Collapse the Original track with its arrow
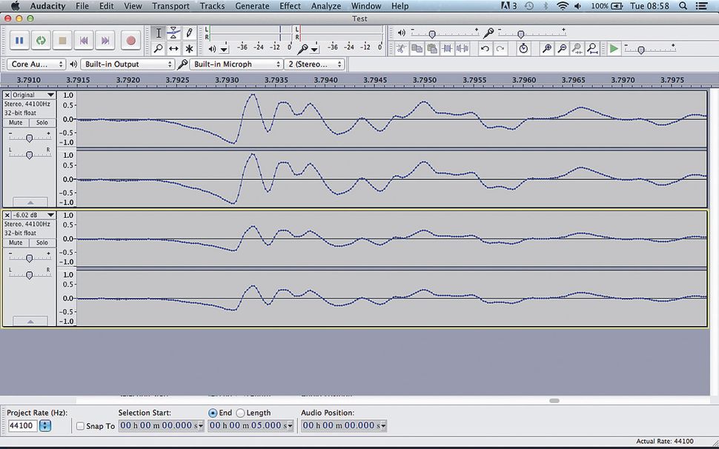The width and height of the screenshot is (719, 449). 29,202
